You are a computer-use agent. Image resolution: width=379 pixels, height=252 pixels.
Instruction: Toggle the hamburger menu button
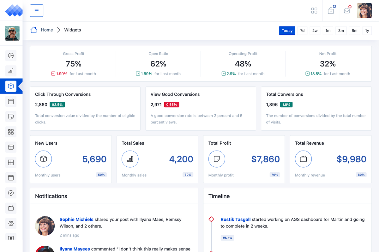(37, 11)
